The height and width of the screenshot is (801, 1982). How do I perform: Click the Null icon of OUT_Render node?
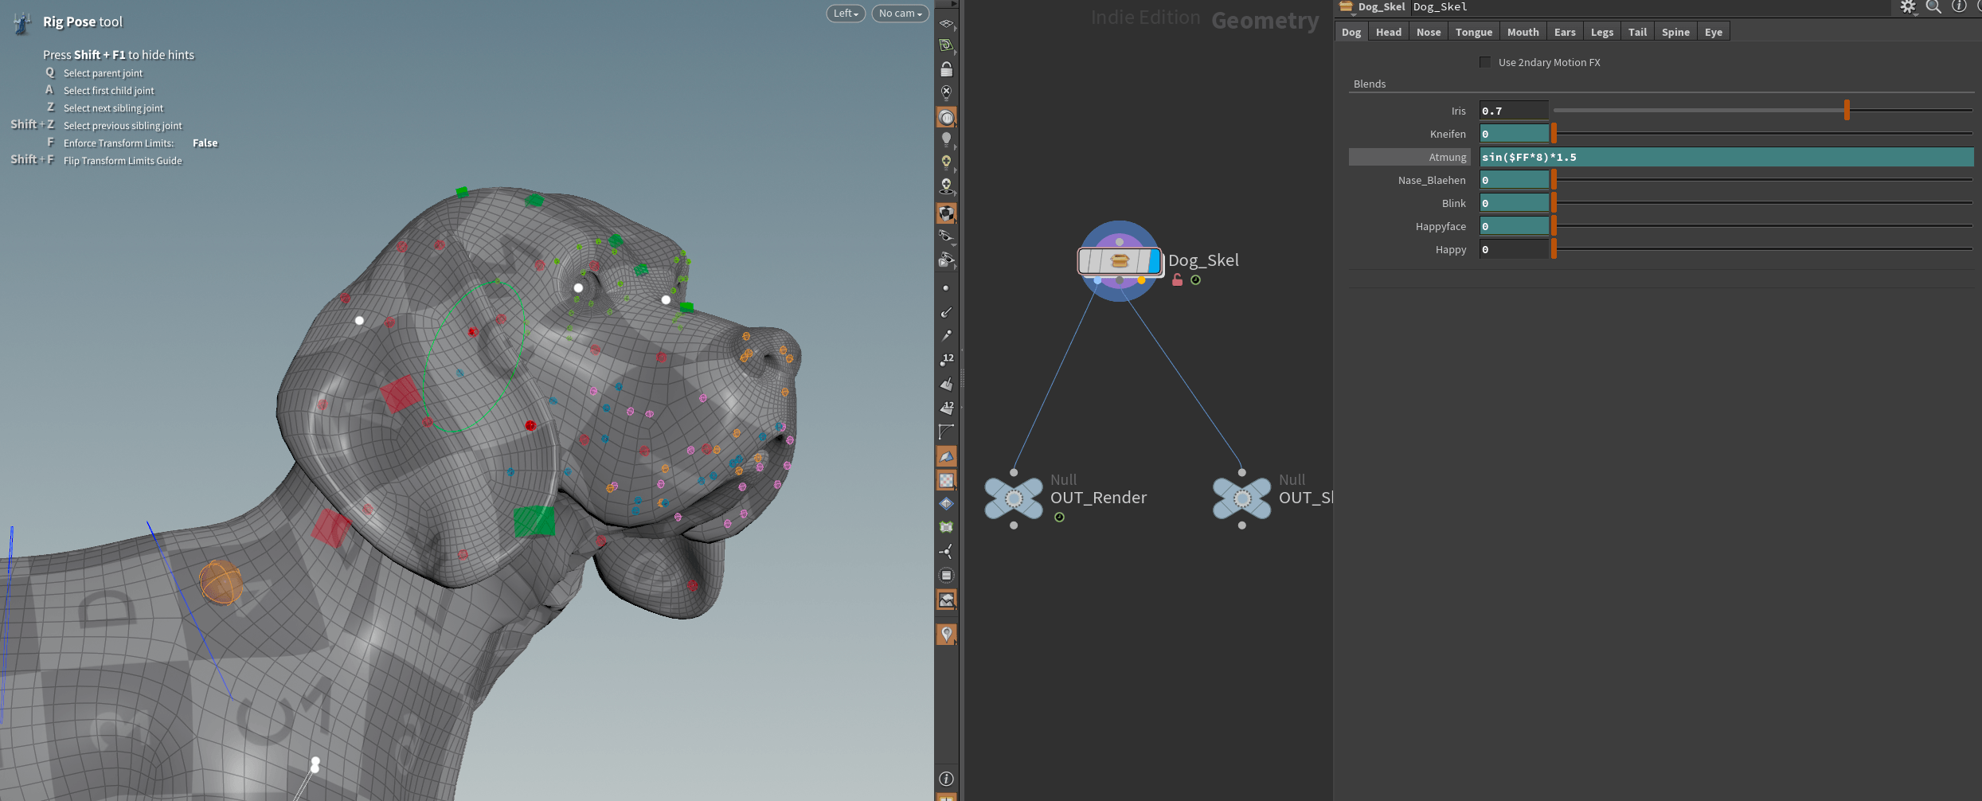1013,498
